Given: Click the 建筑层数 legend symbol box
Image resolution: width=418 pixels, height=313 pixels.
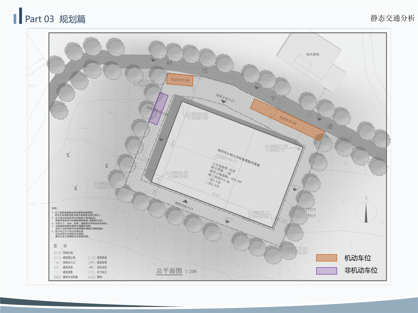Looking at the screenshot, I should 57,272.
